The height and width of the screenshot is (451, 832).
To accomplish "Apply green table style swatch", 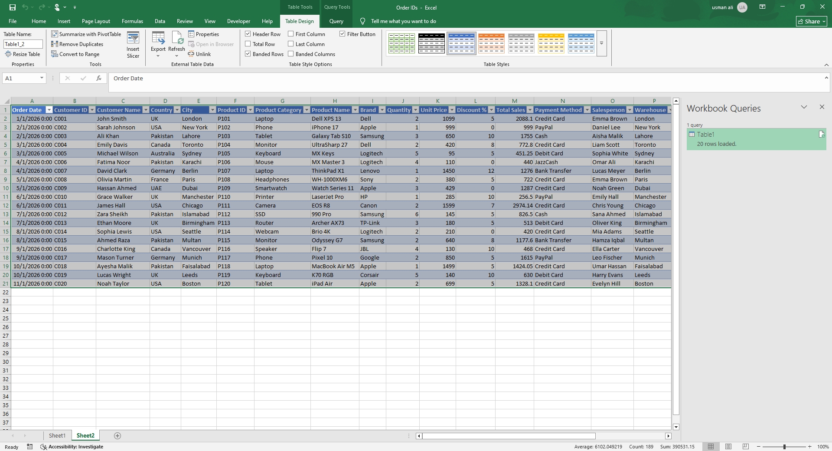I will 401,43.
